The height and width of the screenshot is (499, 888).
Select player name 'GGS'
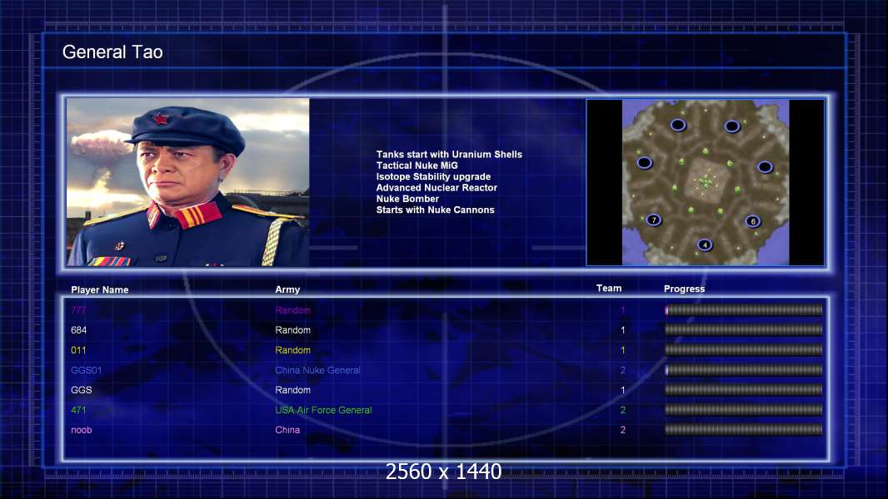tap(82, 390)
